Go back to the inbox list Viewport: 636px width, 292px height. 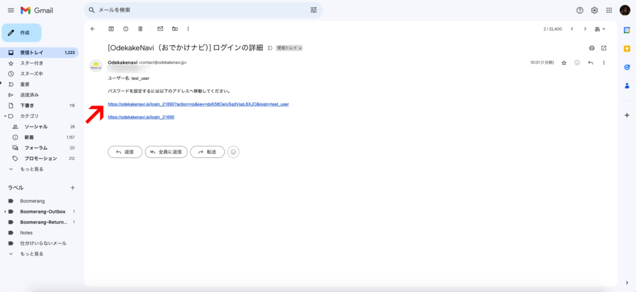click(93, 29)
